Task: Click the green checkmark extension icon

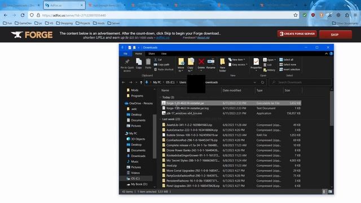Action: click(305, 15)
